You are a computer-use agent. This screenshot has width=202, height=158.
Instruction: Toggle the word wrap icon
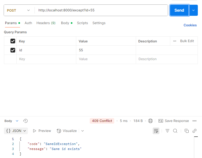156,131
